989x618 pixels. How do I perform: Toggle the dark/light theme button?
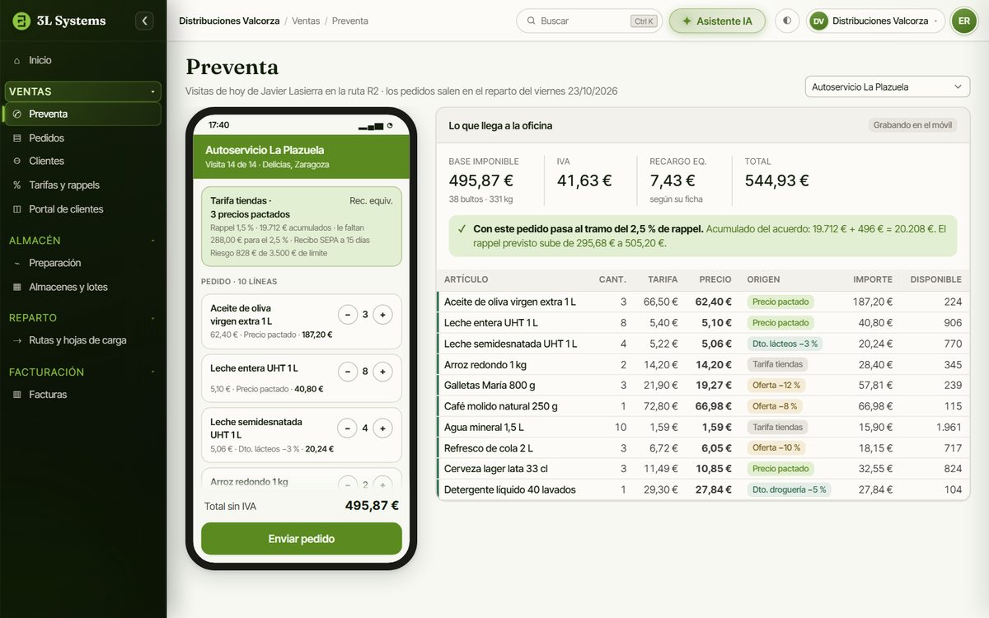pyautogui.click(x=787, y=21)
